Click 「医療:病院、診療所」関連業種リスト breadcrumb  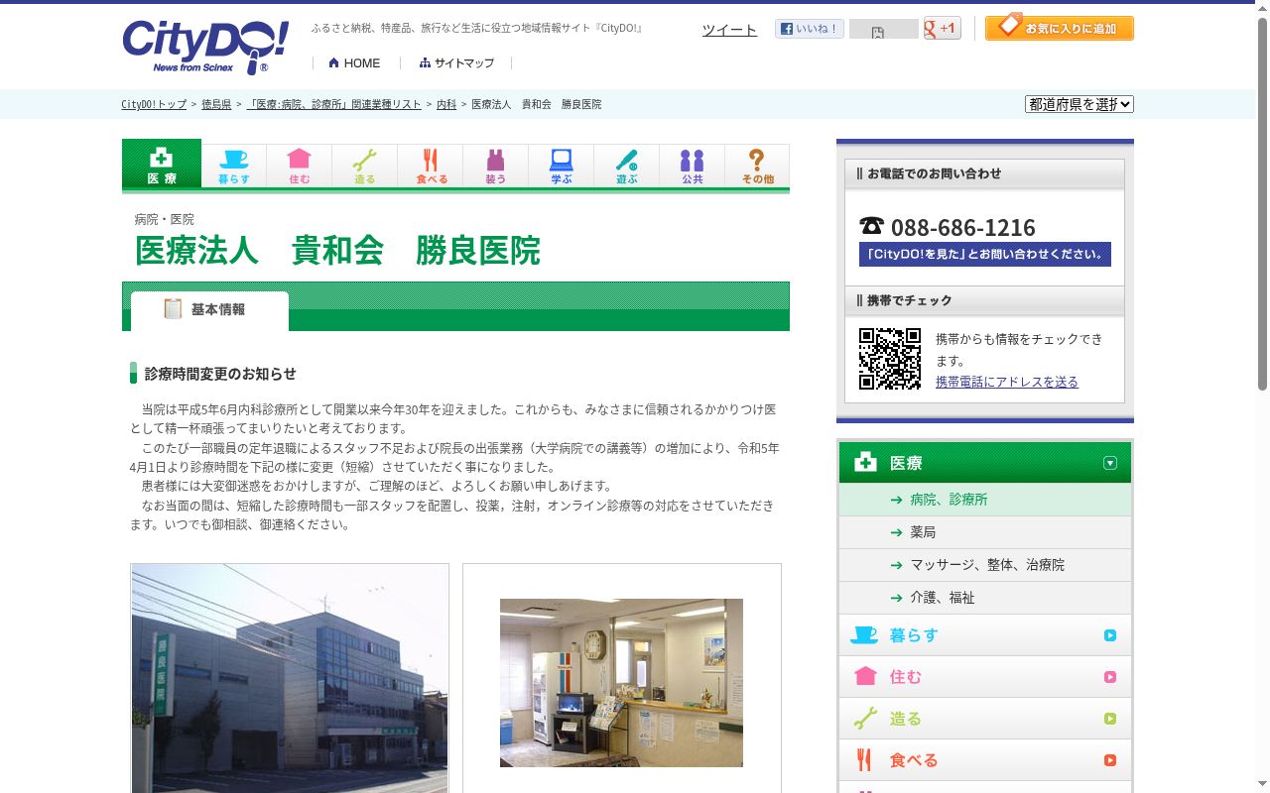pos(333,104)
